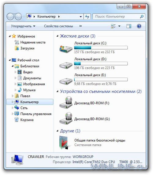Viewport: 153px width, 175px height.
Task: Click the Музыка note icon
Action: click(20, 90)
